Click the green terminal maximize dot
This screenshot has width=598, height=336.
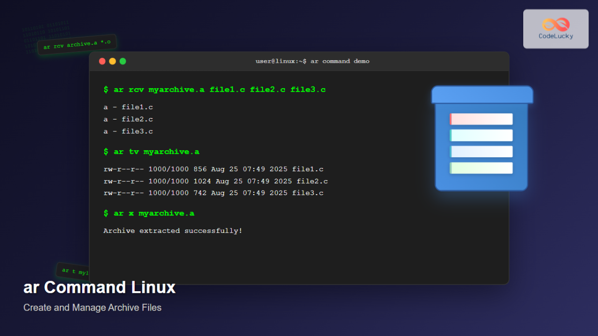click(123, 61)
